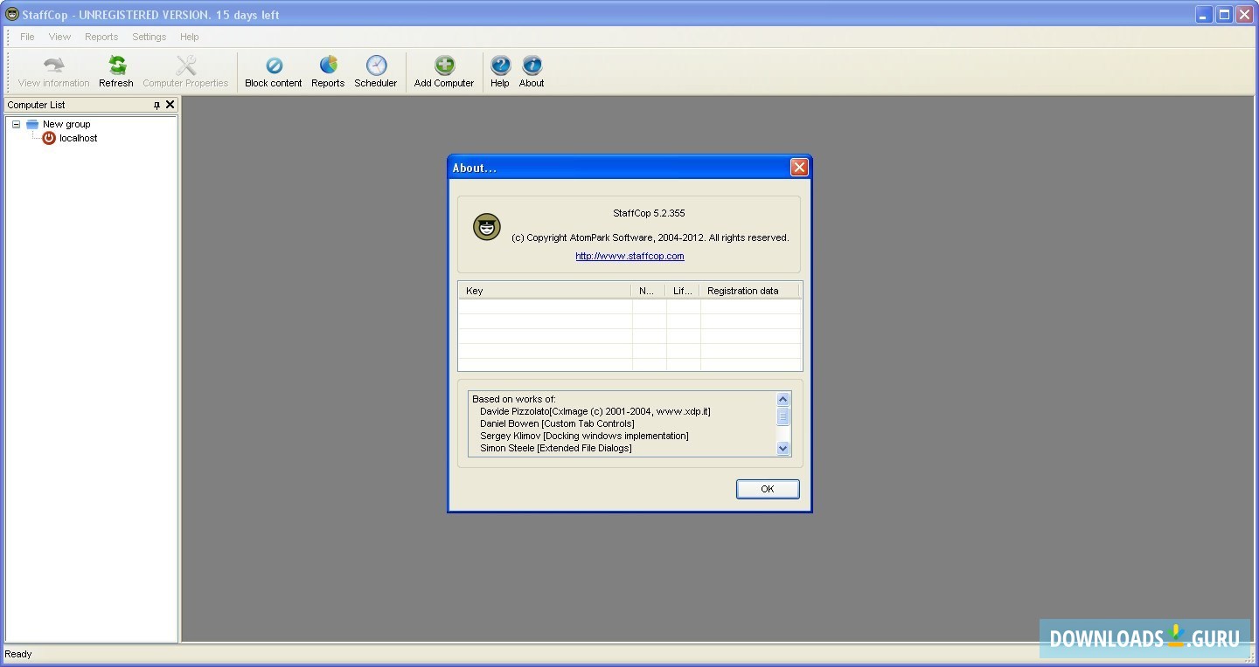1259x667 pixels.
Task: Close the Computer List panel
Action: click(170, 105)
